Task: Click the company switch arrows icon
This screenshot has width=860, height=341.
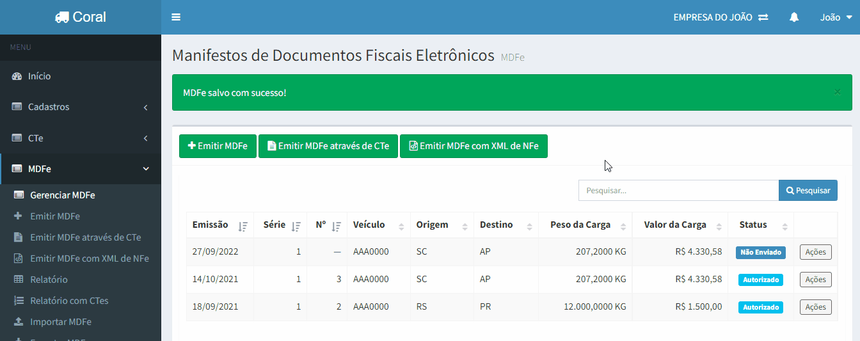Action: pos(763,17)
